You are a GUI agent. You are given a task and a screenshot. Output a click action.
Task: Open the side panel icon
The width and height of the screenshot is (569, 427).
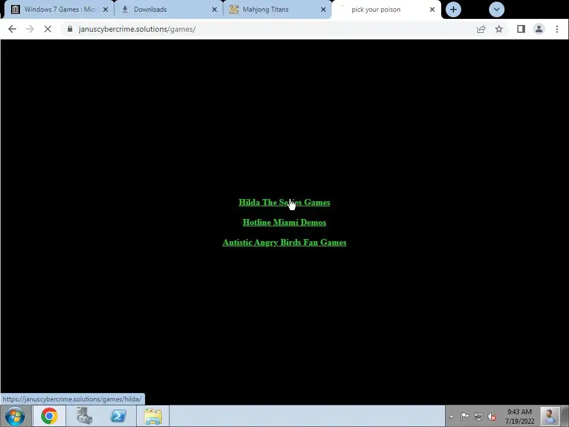click(521, 29)
